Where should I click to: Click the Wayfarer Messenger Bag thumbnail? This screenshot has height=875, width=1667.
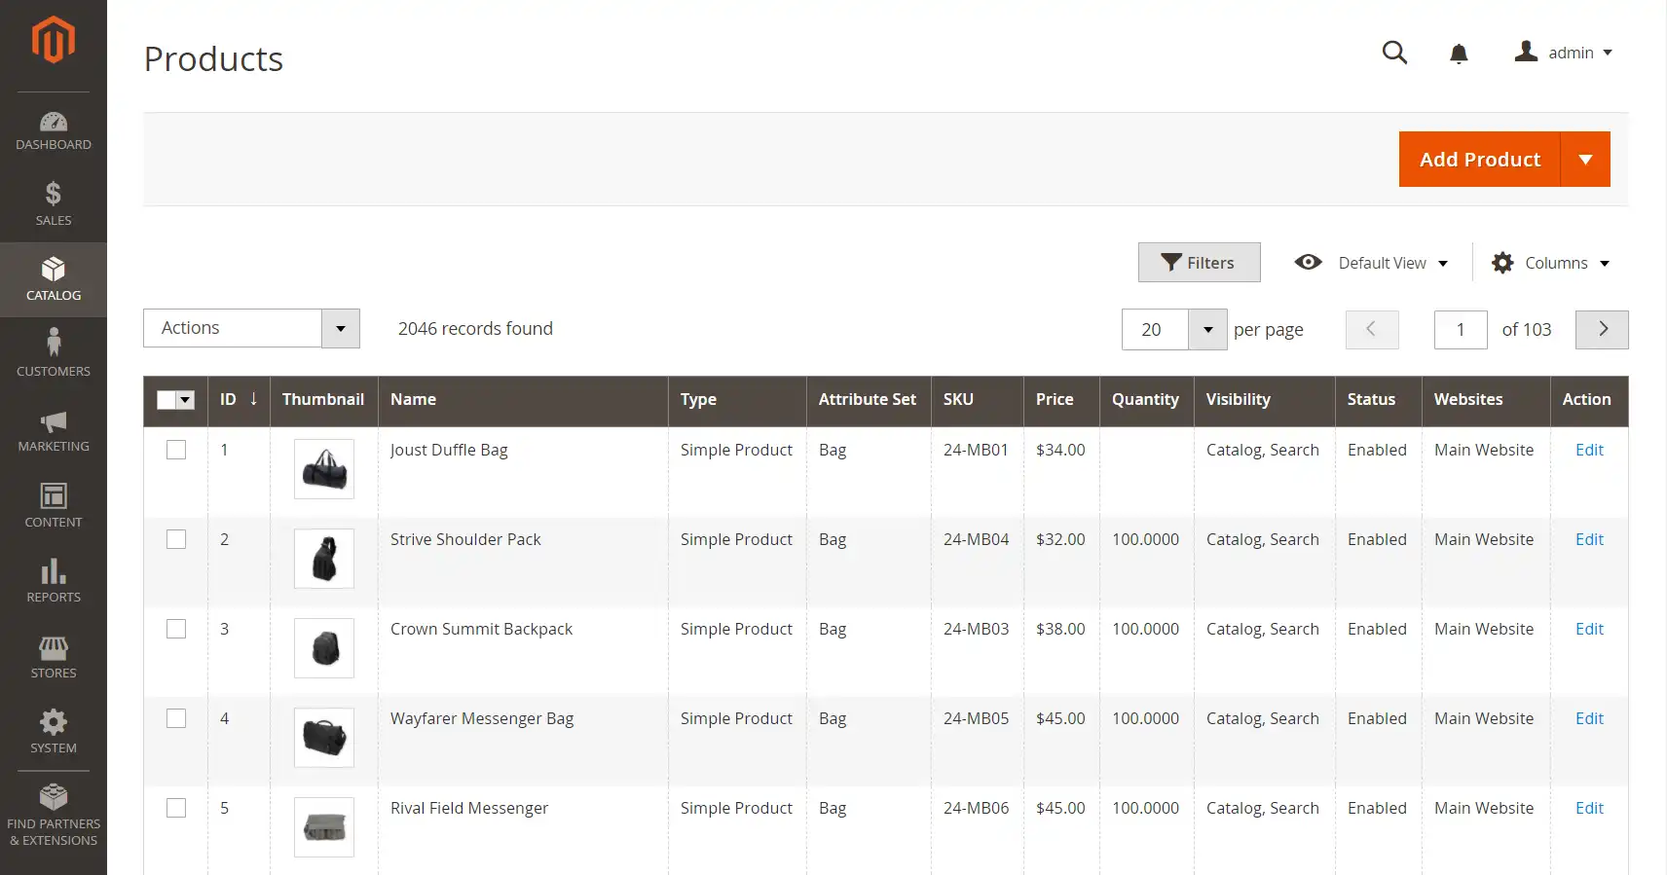[x=324, y=737]
